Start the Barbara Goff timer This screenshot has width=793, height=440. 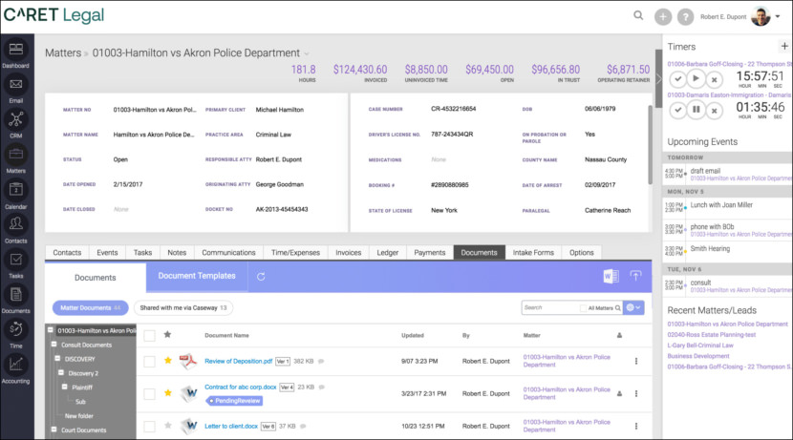pos(696,79)
